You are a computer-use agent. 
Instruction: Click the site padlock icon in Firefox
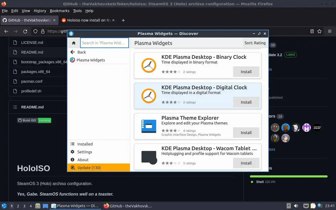pyautogui.click(x=43, y=31)
